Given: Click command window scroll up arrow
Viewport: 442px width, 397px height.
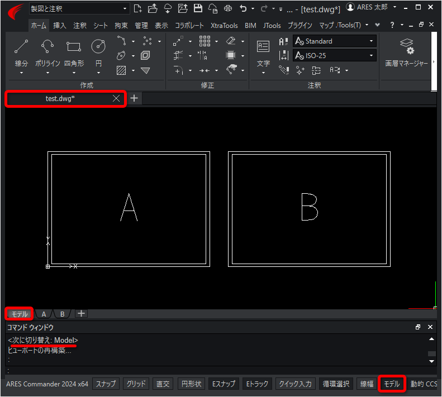Looking at the screenshot, I should pos(431,339).
